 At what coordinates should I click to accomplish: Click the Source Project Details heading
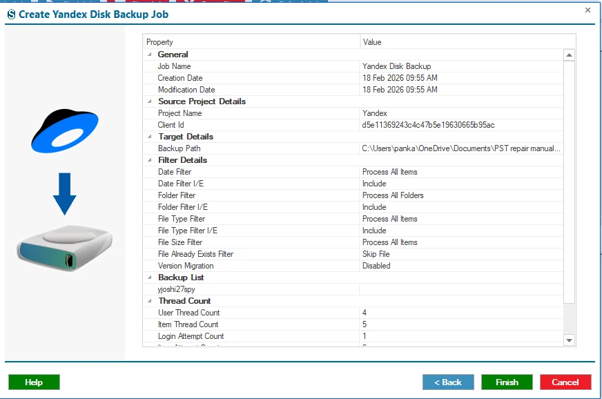pyautogui.click(x=202, y=101)
